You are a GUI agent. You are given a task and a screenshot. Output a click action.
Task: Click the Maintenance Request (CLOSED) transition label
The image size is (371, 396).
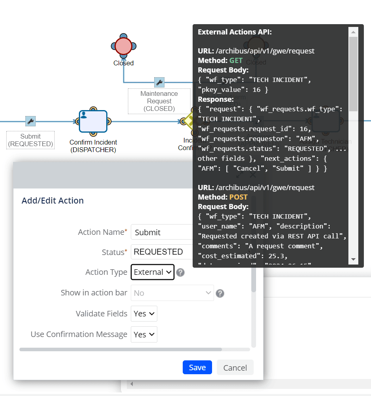click(159, 101)
